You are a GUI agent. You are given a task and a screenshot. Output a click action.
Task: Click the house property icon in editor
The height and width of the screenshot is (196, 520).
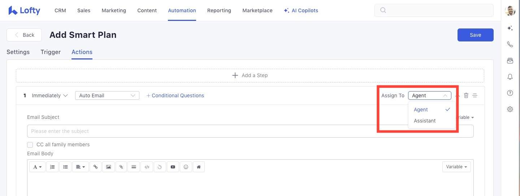[x=199, y=167]
